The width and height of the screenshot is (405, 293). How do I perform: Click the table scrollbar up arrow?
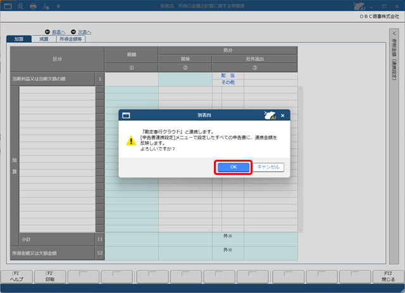point(301,88)
